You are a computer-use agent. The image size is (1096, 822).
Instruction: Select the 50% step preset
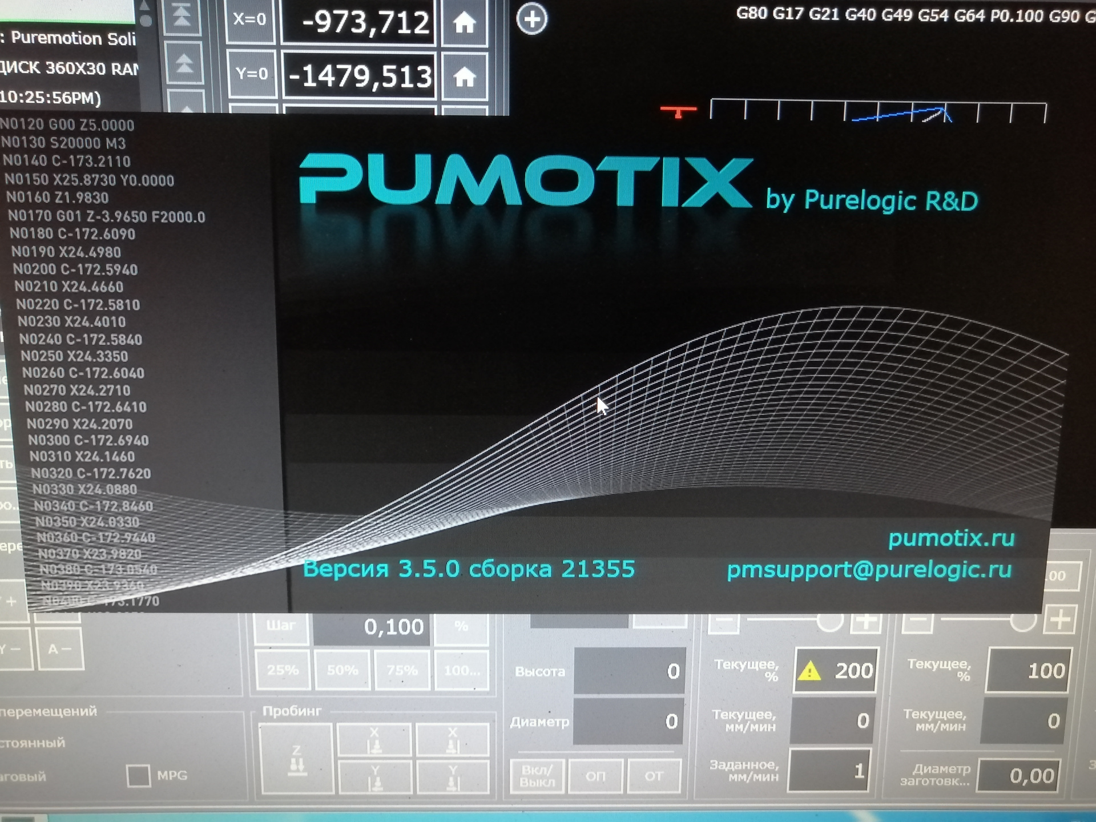tap(342, 670)
